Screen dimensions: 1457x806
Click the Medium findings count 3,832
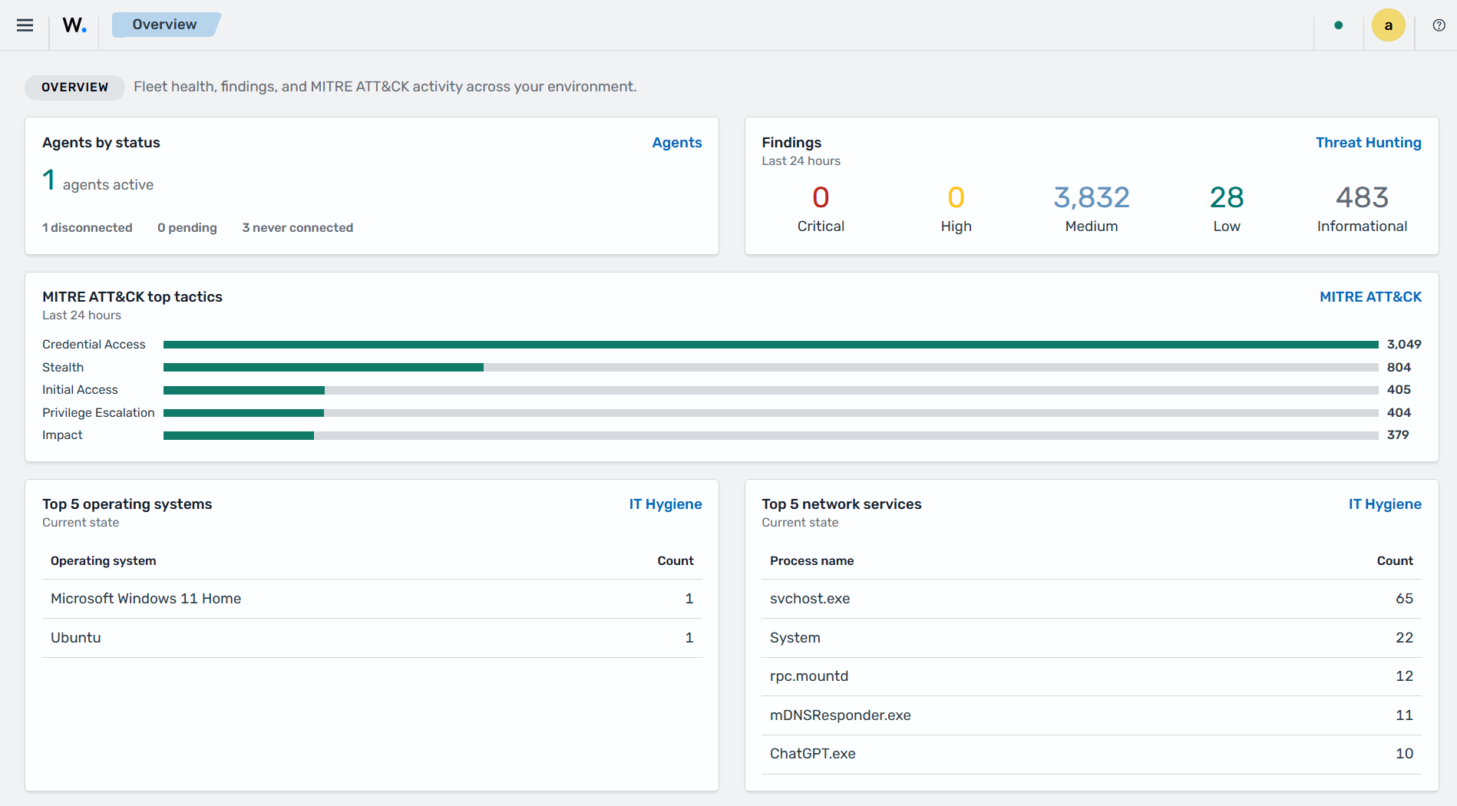[x=1092, y=198]
